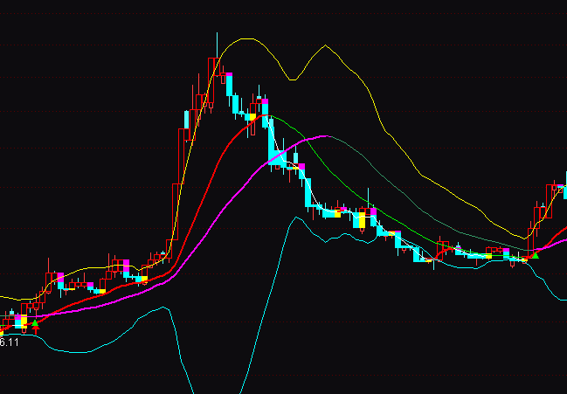Image resolution: width=567 pixels, height=394 pixels.
Task: Click the dip between yellow band peaks
Action: [293, 79]
